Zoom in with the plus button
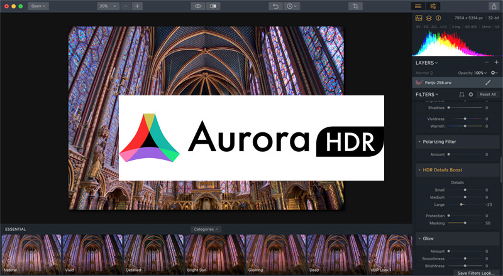The width and height of the screenshot is (503, 276). click(x=137, y=6)
